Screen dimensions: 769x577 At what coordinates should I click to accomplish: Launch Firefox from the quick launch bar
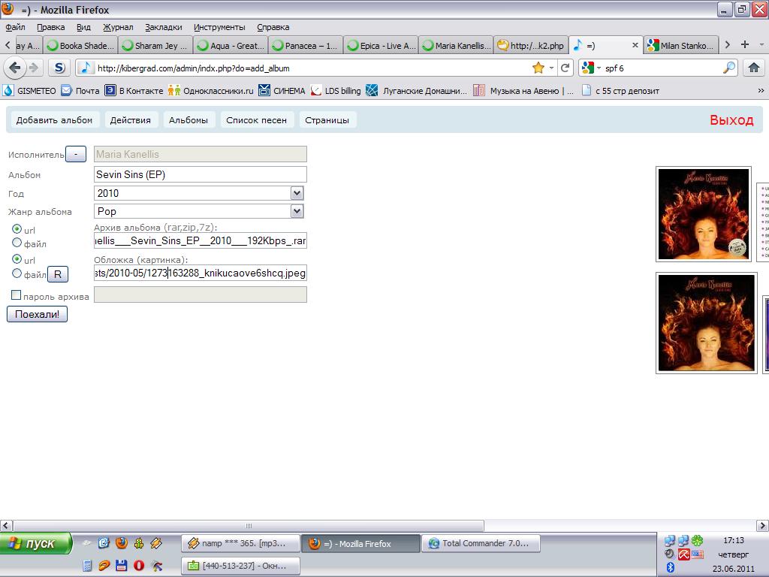click(x=121, y=543)
